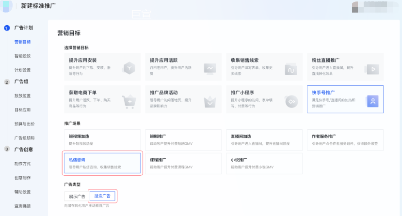Go to 制作方式 in sidebar
The height and width of the screenshot is (216, 402).
(x=23, y=164)
